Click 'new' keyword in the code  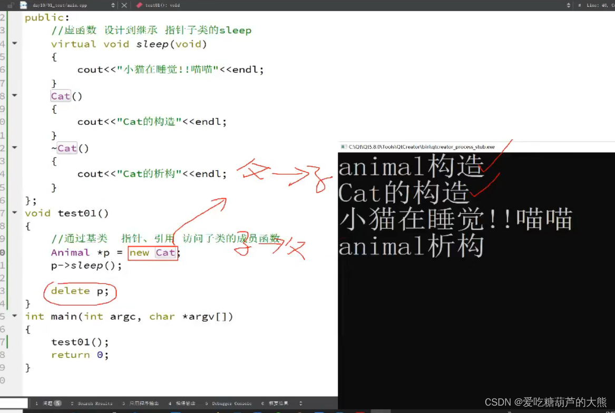coord(139,252)
